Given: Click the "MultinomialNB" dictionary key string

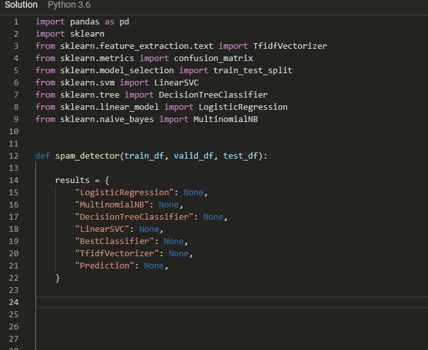Looking at the screenshot, I should point(112,205).
